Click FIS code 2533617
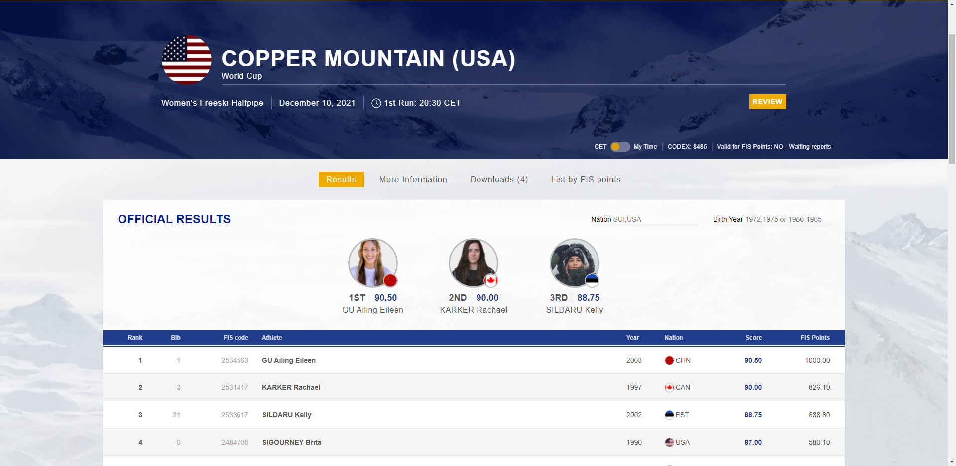This screenshot has width=956, height=466. (235, 415)
